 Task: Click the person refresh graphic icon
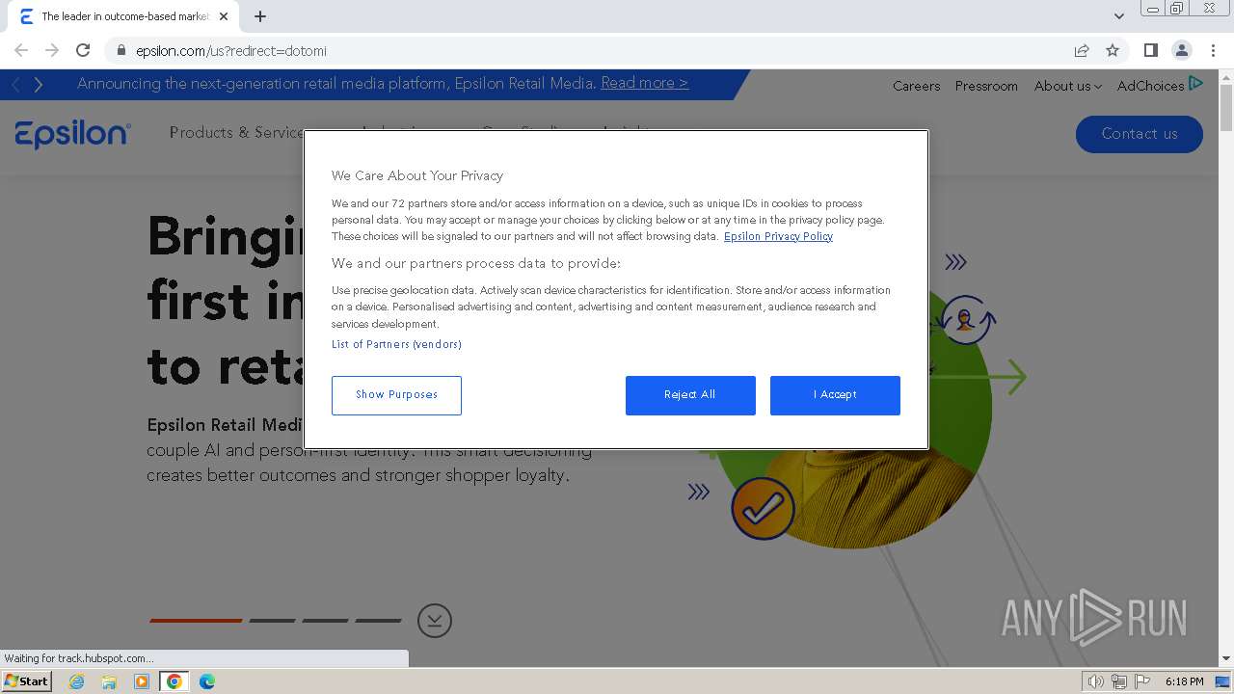click(966, 320)
